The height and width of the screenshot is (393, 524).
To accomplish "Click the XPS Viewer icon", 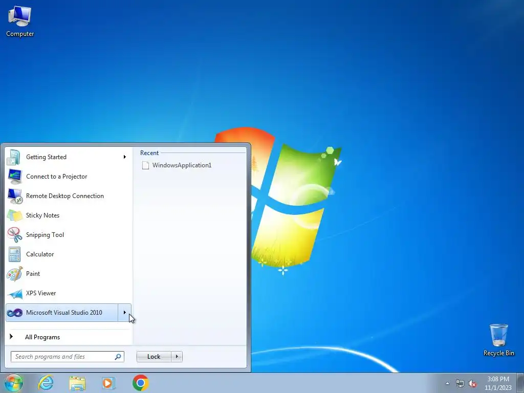I will tap(15, 293).
